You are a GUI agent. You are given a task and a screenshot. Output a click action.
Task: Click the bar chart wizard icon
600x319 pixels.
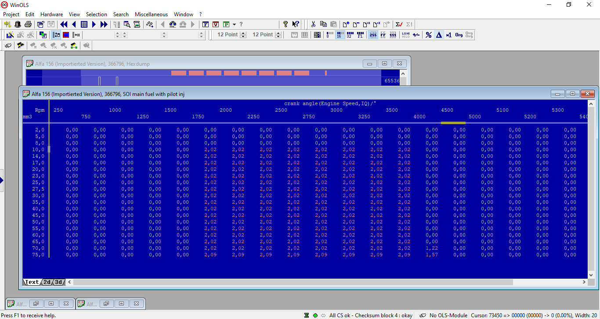coord(10,35)
